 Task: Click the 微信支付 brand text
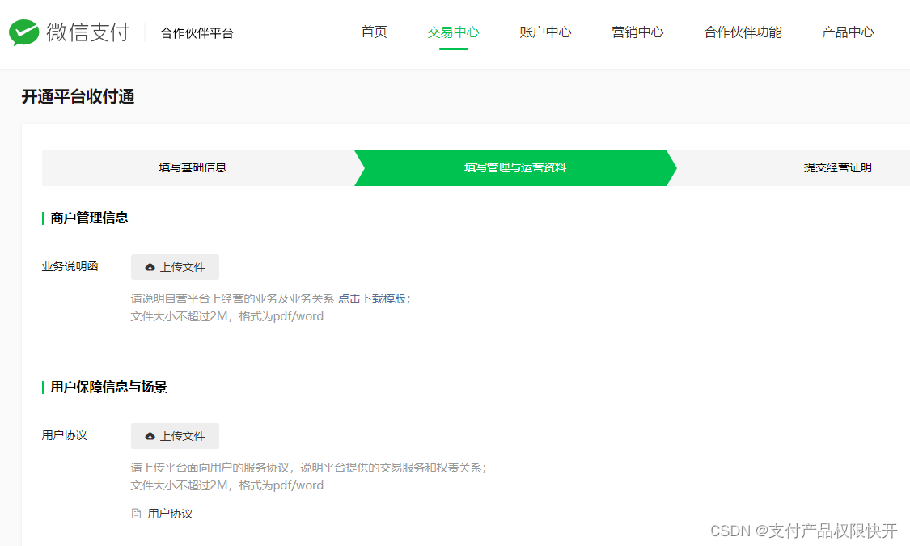pyautogui.click(x=87, y=32)
